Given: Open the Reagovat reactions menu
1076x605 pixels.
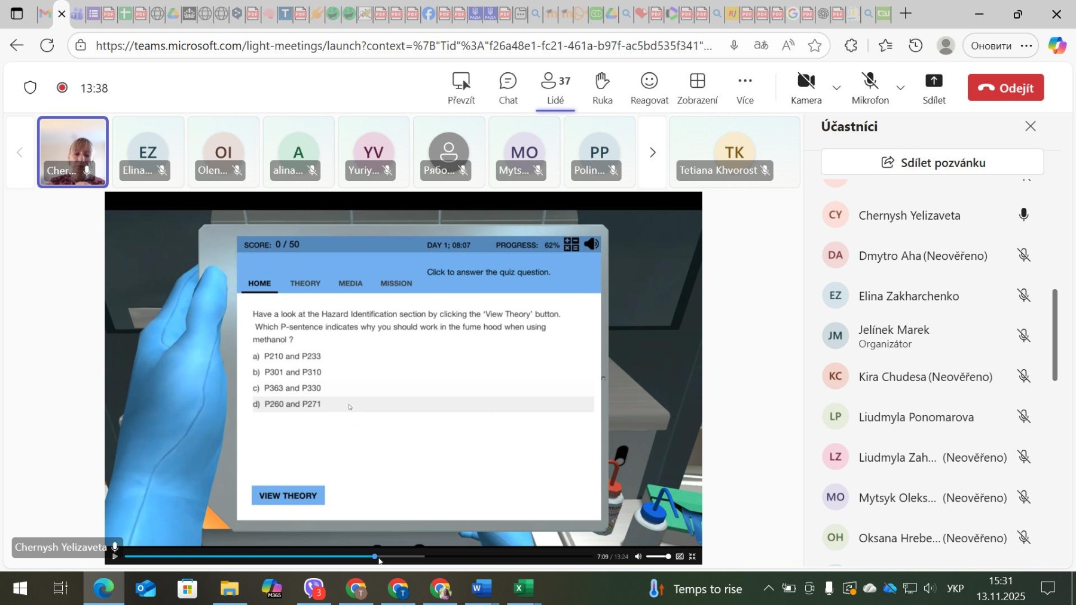Looking at the screenshot, I should 649,88.
